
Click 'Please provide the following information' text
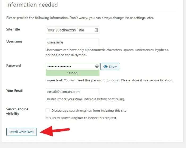80,18
